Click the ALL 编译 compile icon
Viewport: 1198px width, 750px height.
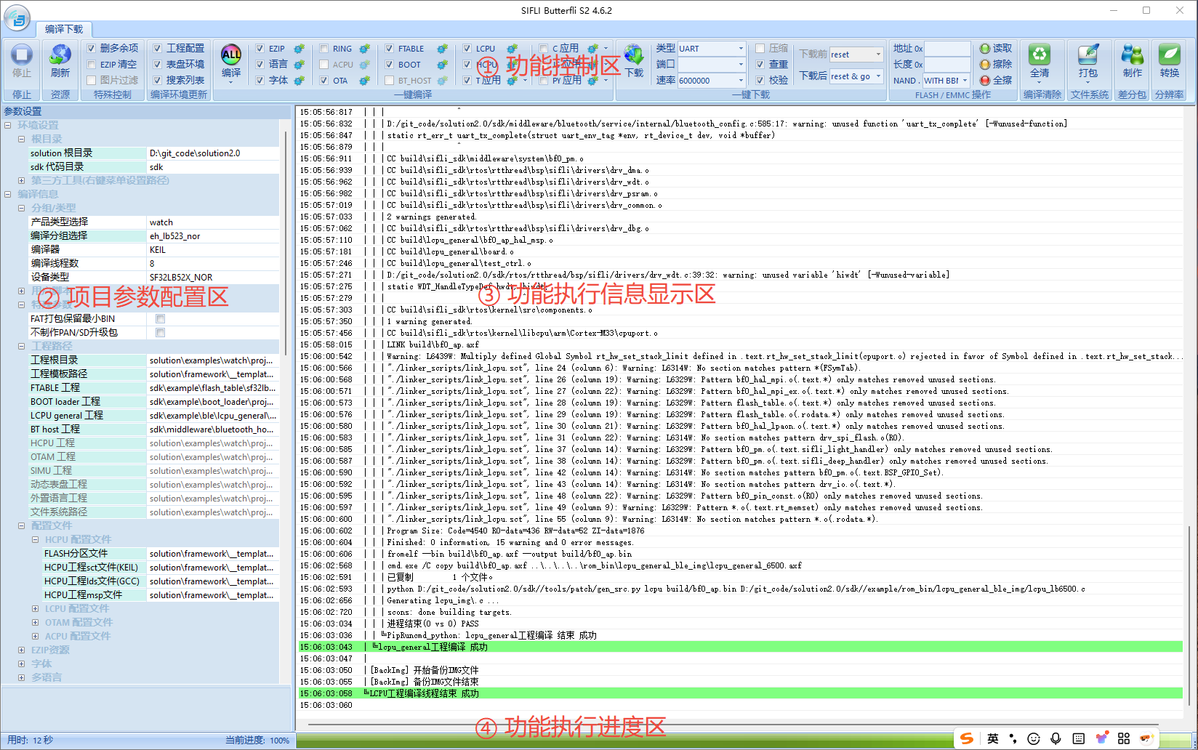231,55
